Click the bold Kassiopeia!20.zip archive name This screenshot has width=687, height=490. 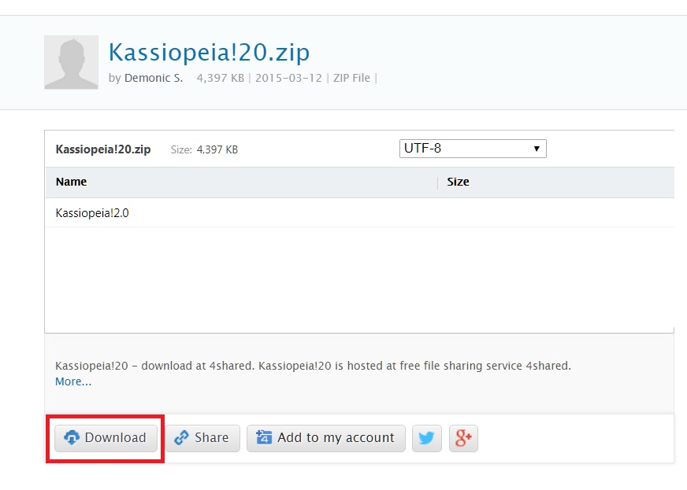click(103, 149)
